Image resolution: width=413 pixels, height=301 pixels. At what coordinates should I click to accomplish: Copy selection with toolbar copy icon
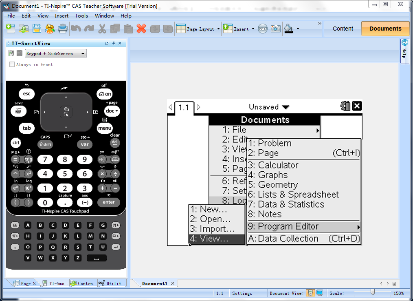coord(115,29)
